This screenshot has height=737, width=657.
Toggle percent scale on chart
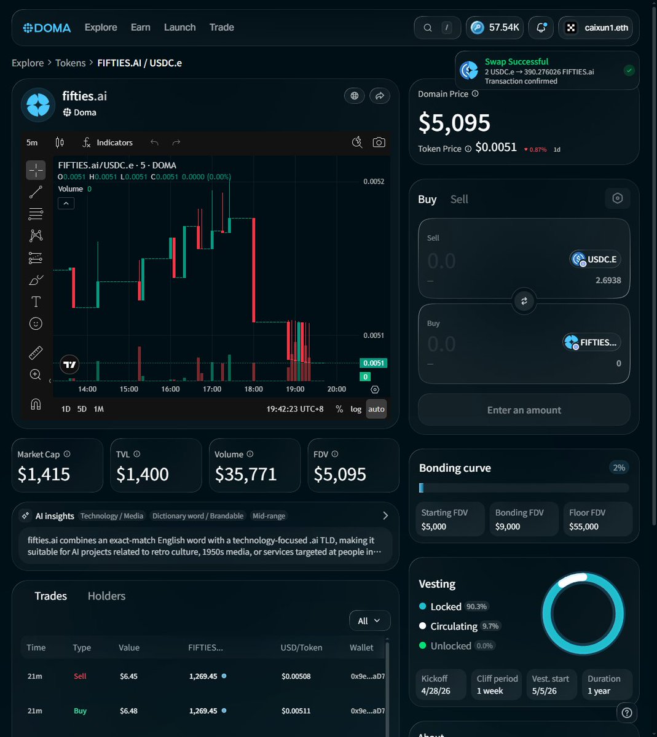(x=339, y=409)
